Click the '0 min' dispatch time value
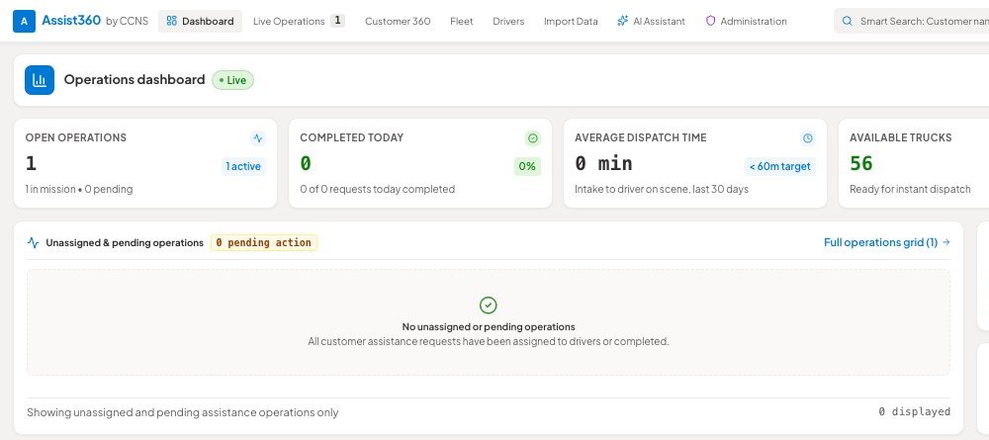Image resolution: width=989 pixels, height=440 pixels. [x=603, y=163]
